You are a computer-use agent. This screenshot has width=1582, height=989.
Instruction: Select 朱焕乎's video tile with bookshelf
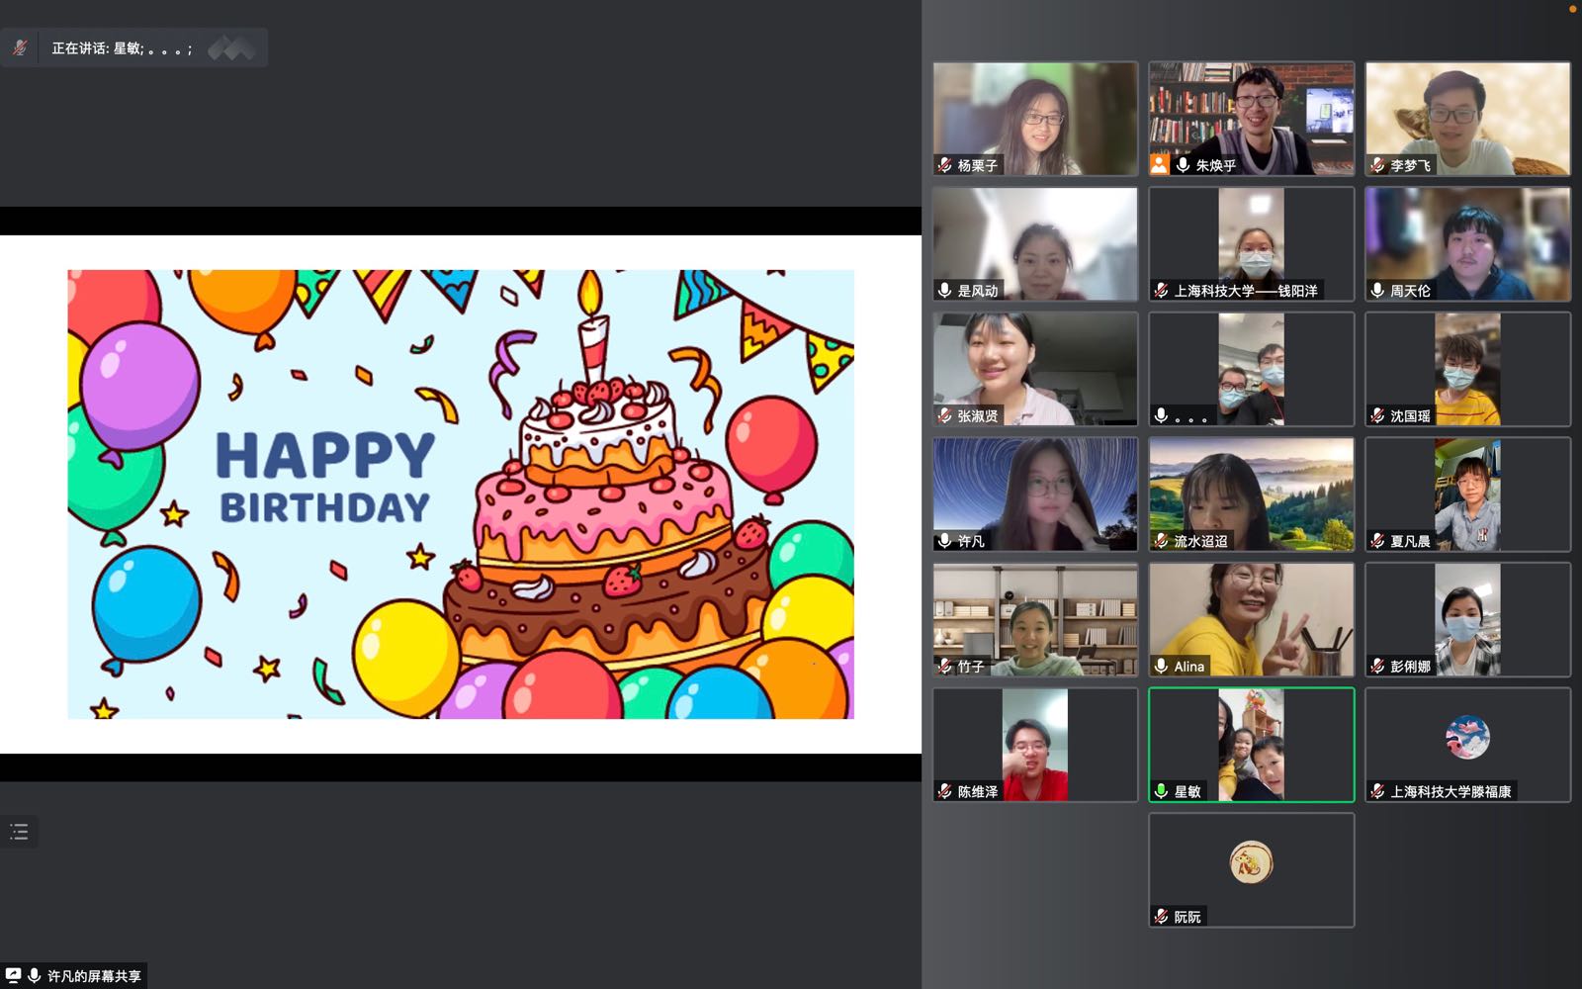[x=1251, y=119]
